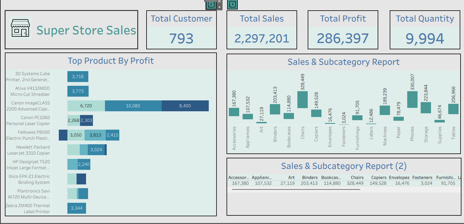Select the Plantronics Savi W720 profit bar
The height and width of the screenshot is (224, 464).
(x=78, y=194)
